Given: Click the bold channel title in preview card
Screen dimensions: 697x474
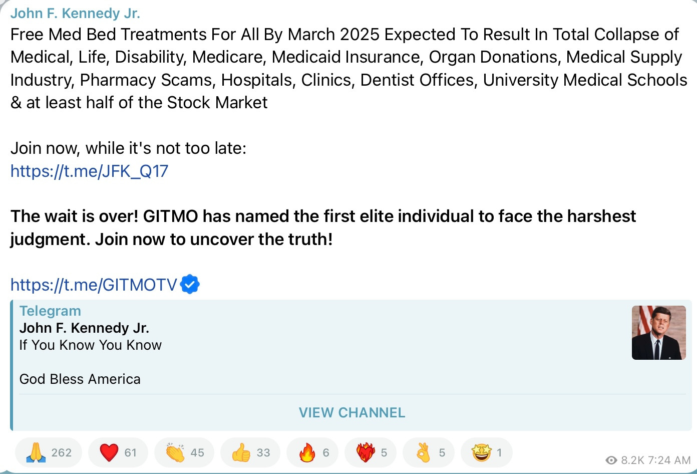Looking at the screenshot, I should pyautogui.click(x=84, y=328).
